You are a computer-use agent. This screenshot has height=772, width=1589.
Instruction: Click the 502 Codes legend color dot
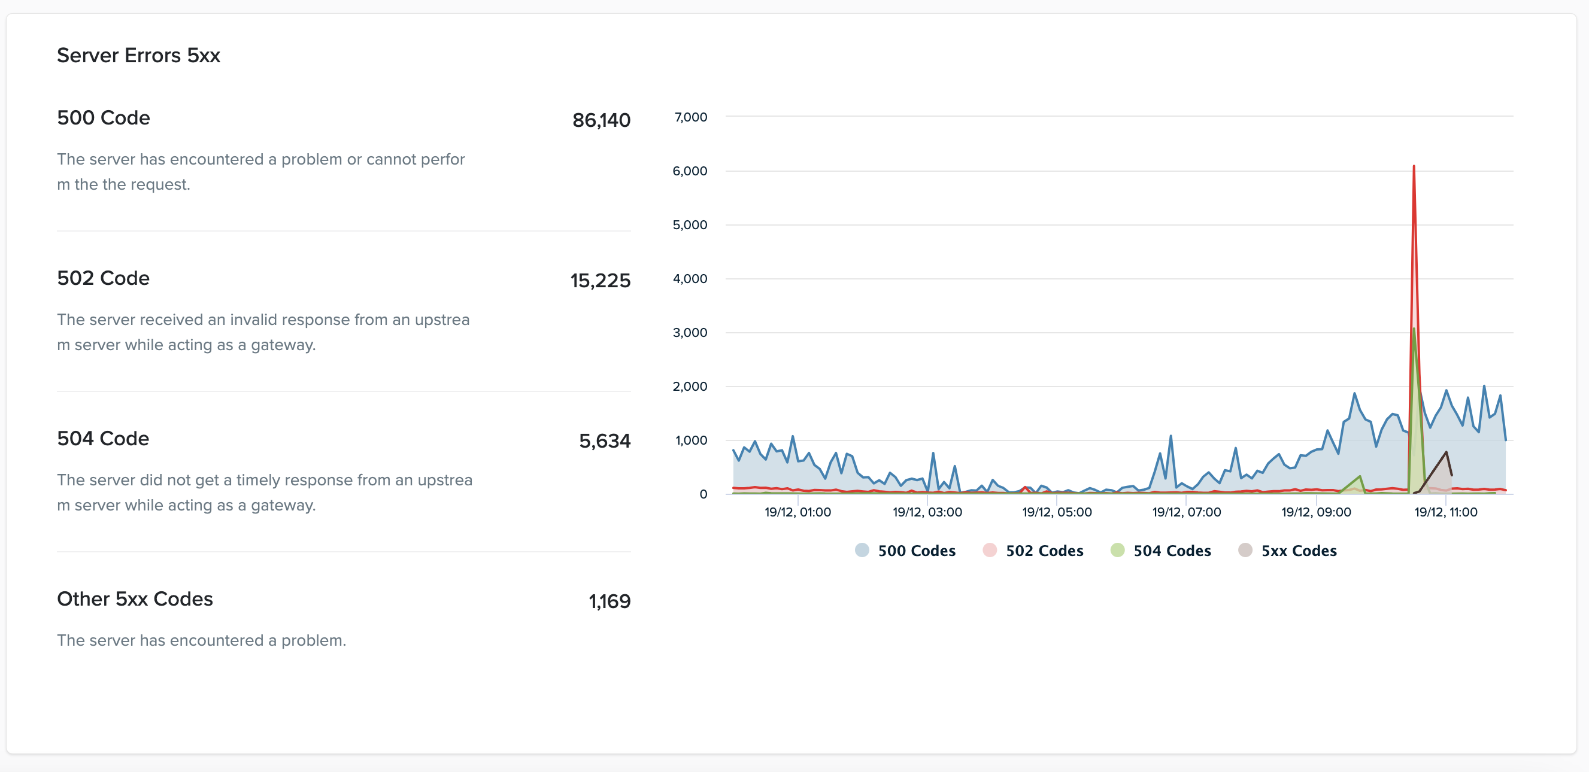click(x=990, y=550)
